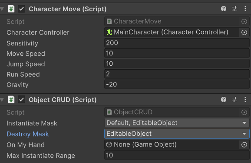
Task: Click the Character Move script hash icon
Action: [11, 9]
